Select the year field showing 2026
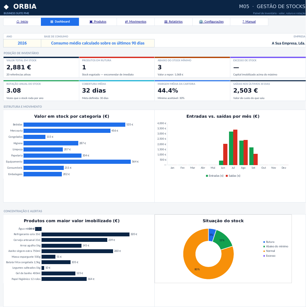This screenshot has height=307, width=306. [22, 43]
